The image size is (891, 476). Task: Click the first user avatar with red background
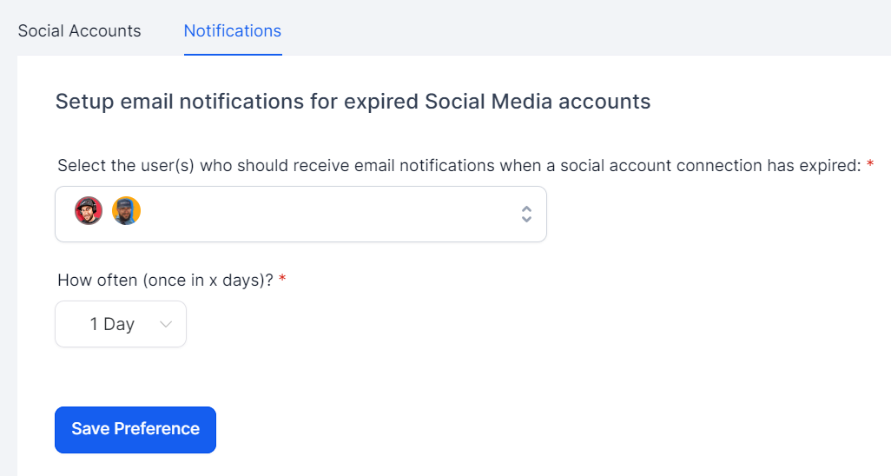[89, 211]
